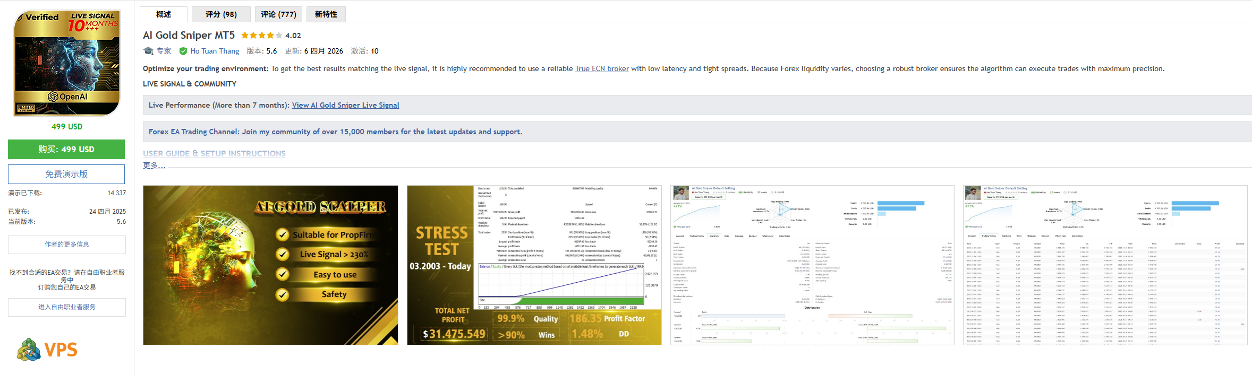Open the Forex EA Trading Channel community link
The width and height of the screenshot is (1252, 375).
click(x=335, y=132)
